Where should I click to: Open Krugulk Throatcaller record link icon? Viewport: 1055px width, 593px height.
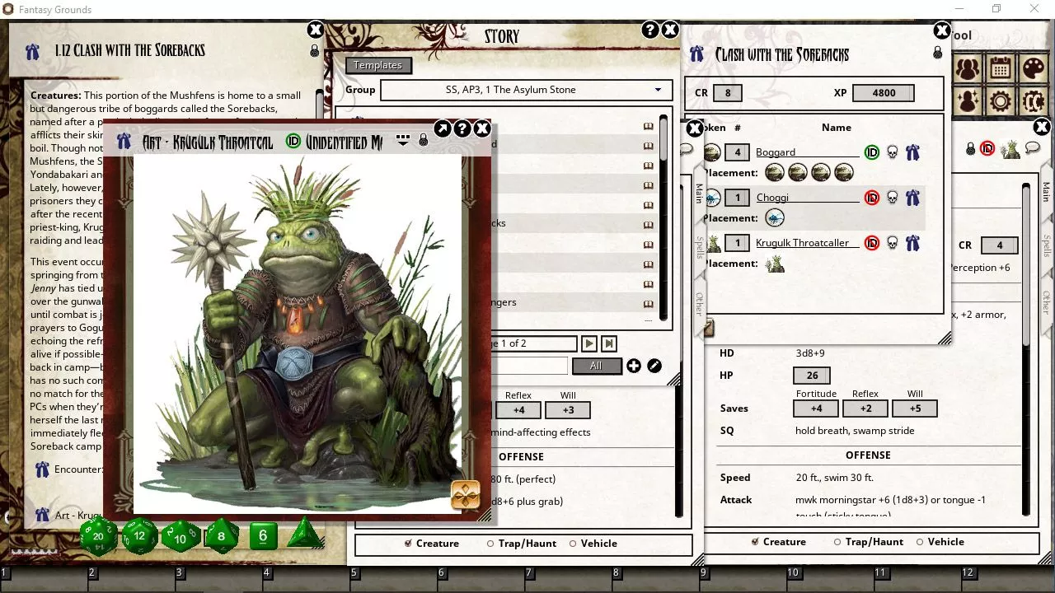pos(912,243)
